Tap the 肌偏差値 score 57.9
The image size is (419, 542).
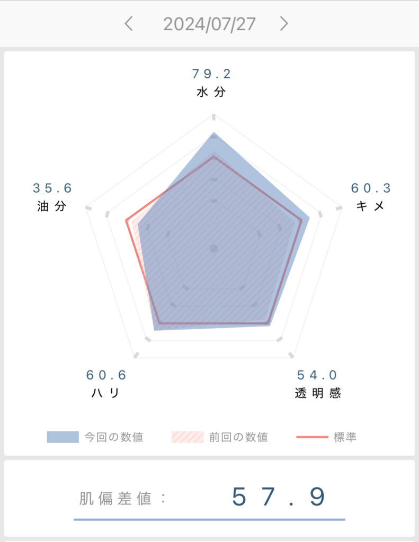click(279, 497)
